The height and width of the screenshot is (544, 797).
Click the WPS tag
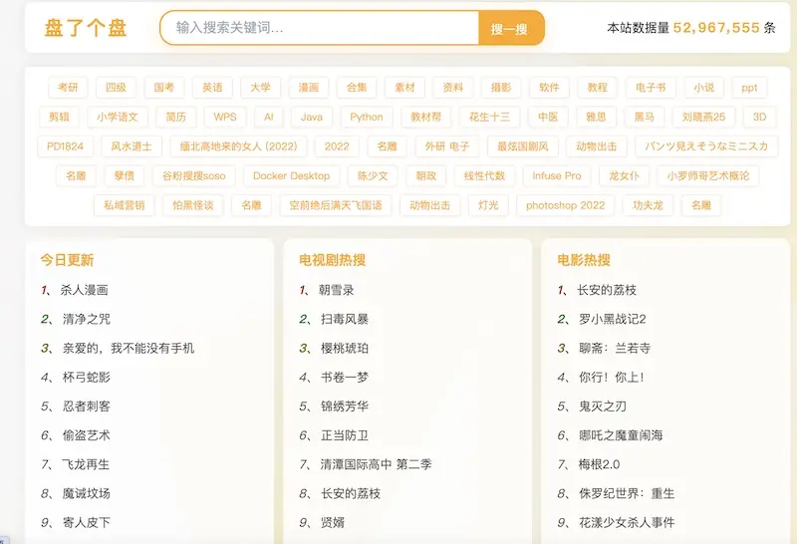click(225, 117)
